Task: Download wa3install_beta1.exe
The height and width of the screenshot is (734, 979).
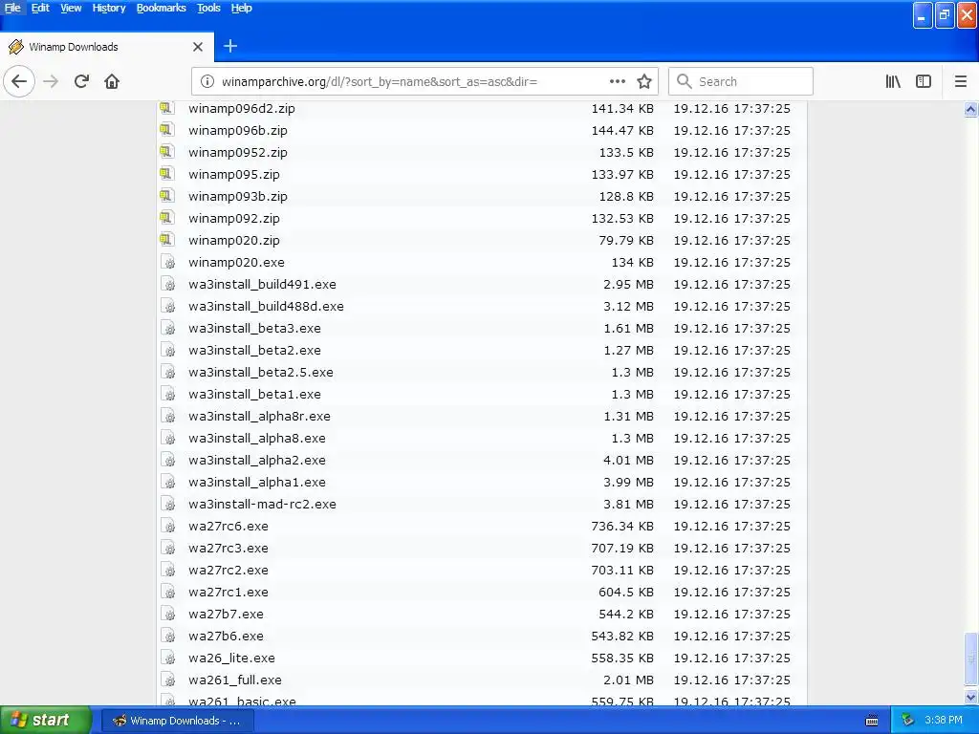Action: point(254,394)
